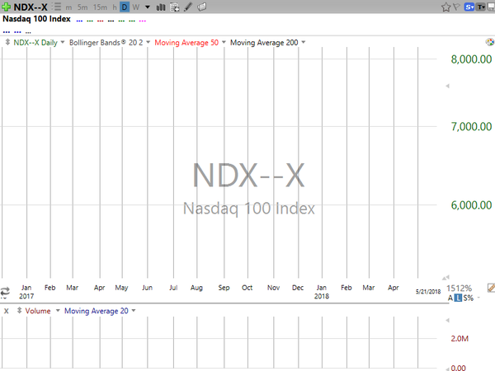
Task: Open the more timeframes dropdown arrow
Action: pos(148,7)
